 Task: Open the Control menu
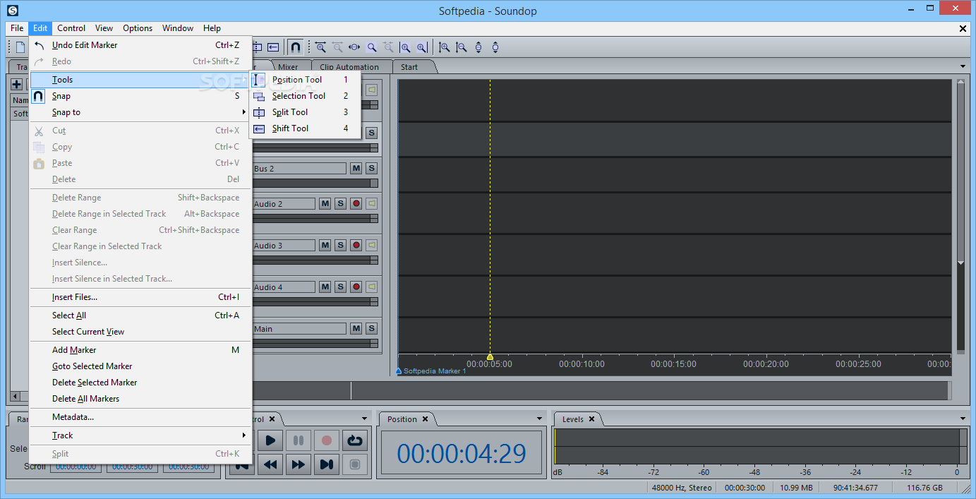pyautogui.click(x=71, y=28)
